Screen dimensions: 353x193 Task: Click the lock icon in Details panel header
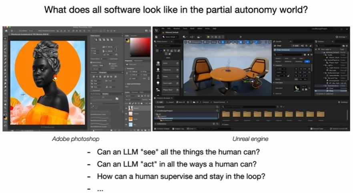[311, 46]
